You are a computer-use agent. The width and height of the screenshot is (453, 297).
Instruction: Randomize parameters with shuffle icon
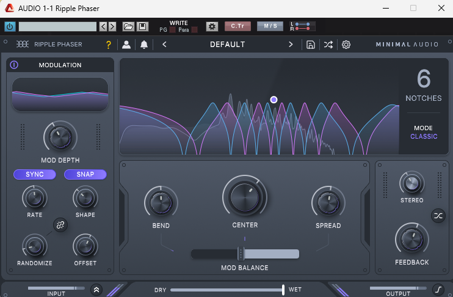pos(328,45)
